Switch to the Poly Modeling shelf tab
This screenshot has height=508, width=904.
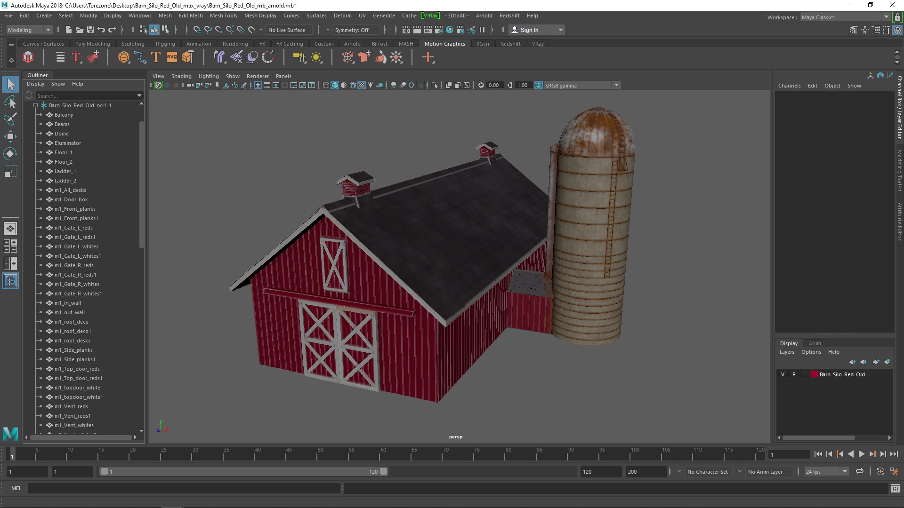[x=92, y=44]
